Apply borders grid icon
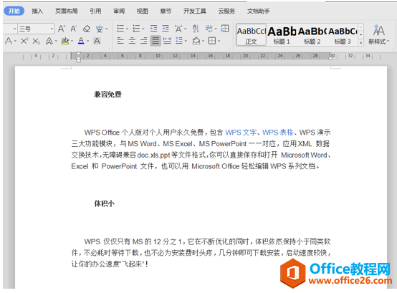This screenshot has height=293, width=397. 212,41
